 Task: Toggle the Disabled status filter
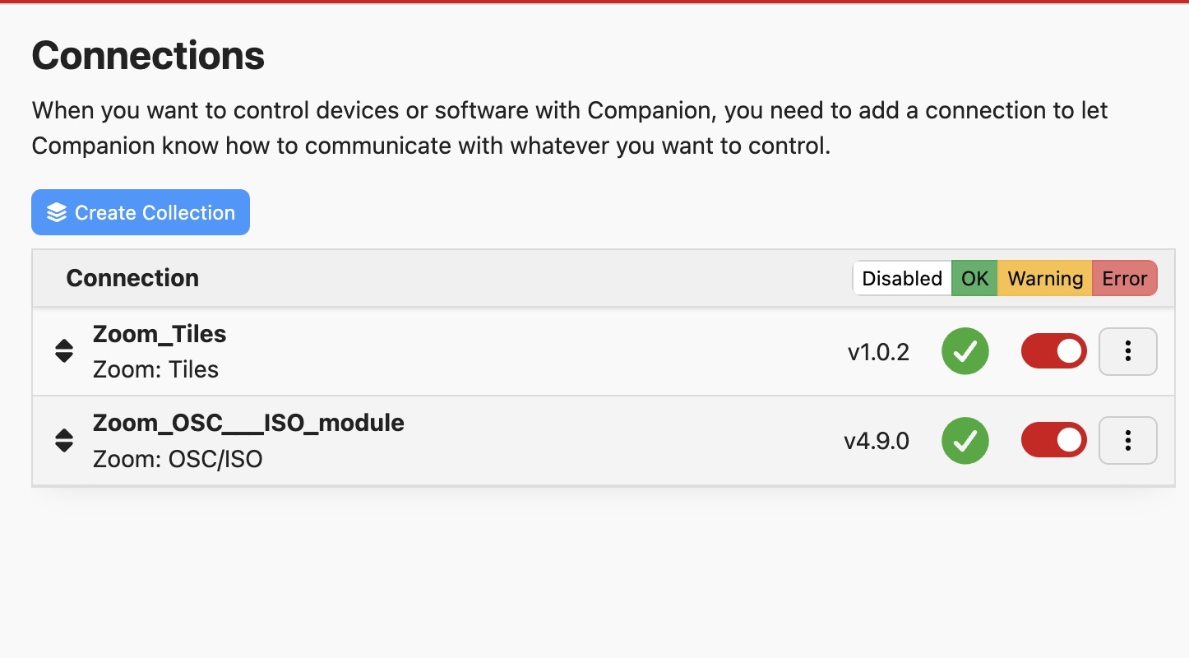pos(902,278)
